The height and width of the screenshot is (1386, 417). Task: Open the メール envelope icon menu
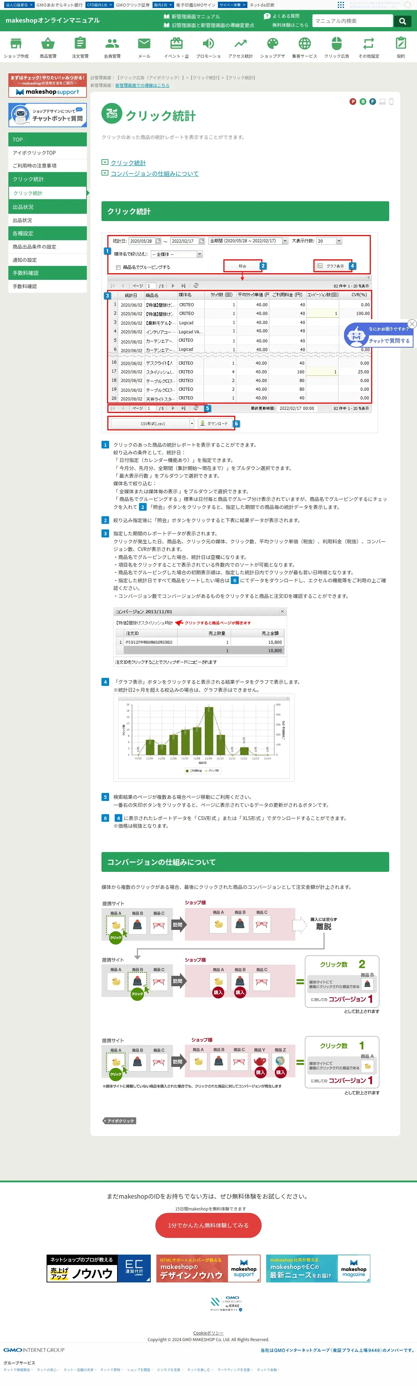[144, 47]
